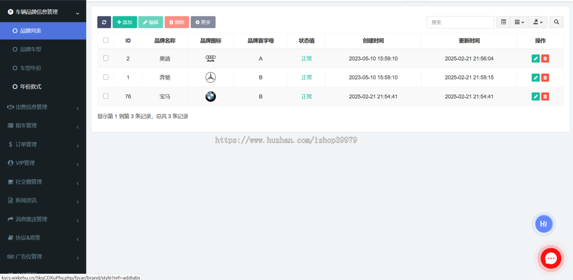Toggle the select-all checkbox in header
Image resolution: width=573 pixels, height=280 pixels.
106,41
